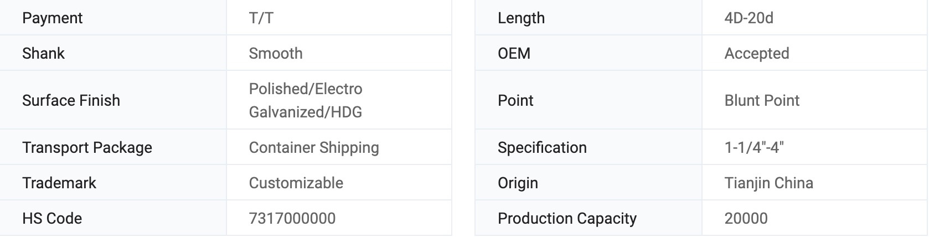Click the Payment label cell

click(x=52, y=18)
